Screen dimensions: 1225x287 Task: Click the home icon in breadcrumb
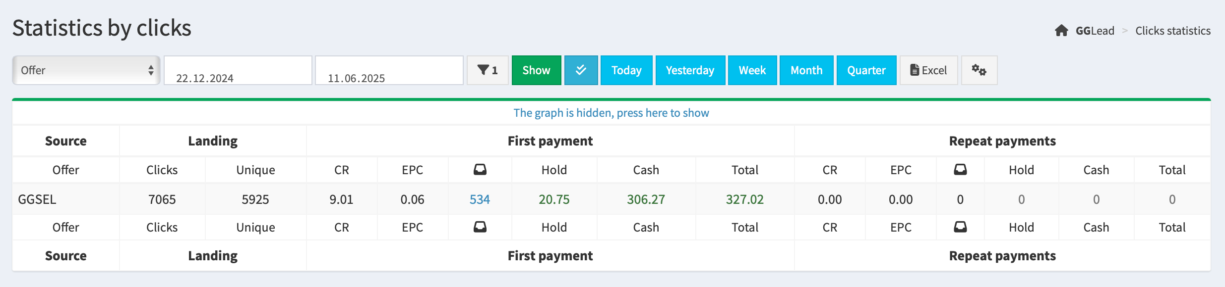tap(1061, 31)
